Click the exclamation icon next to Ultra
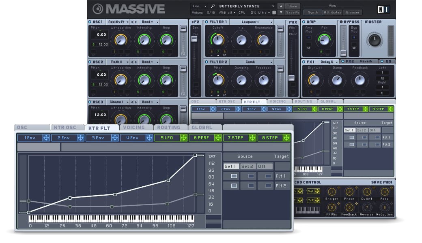Image resolution: width=422 pixels, height=243 pixels. pos(274,13)
